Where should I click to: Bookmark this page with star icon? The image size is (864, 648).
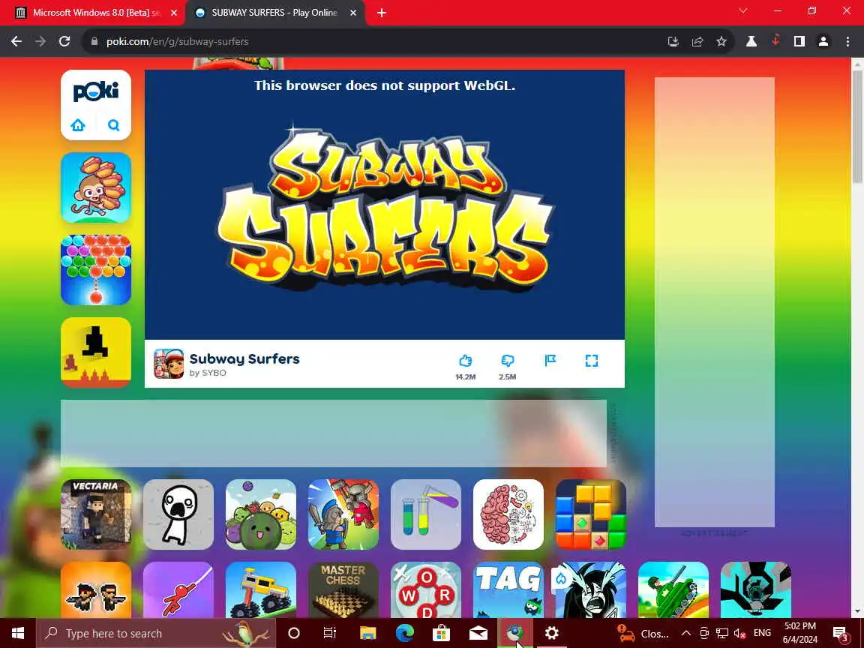point(721,41)
